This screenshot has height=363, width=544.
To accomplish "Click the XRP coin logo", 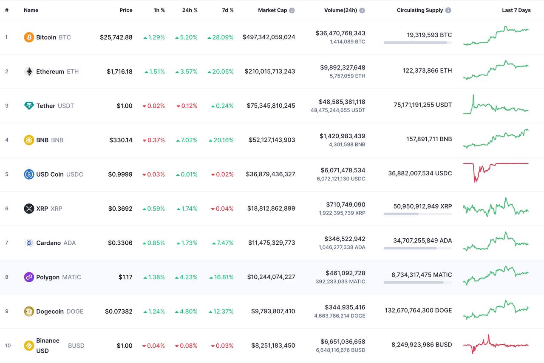I will (x=29, y=209).
